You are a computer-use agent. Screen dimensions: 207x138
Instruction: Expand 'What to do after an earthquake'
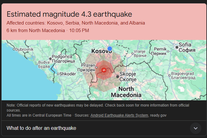[41, 128]
